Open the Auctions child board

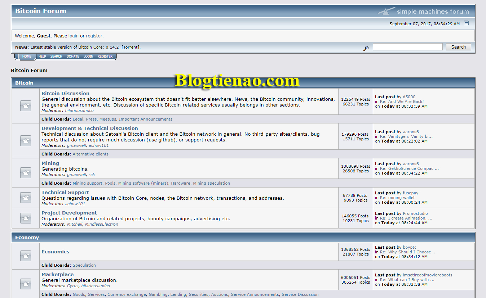click(220, 294)
